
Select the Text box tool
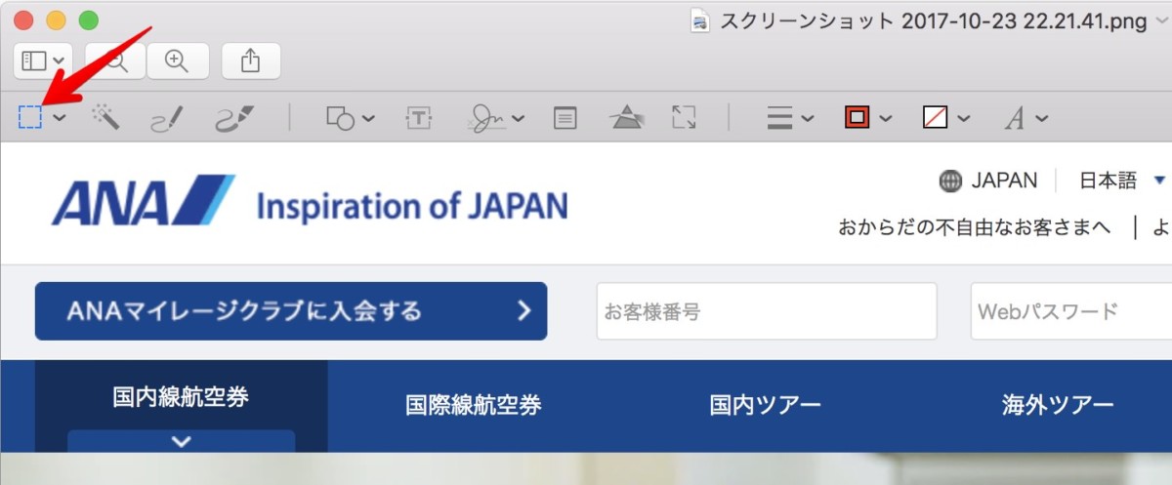tap(418, 118)
